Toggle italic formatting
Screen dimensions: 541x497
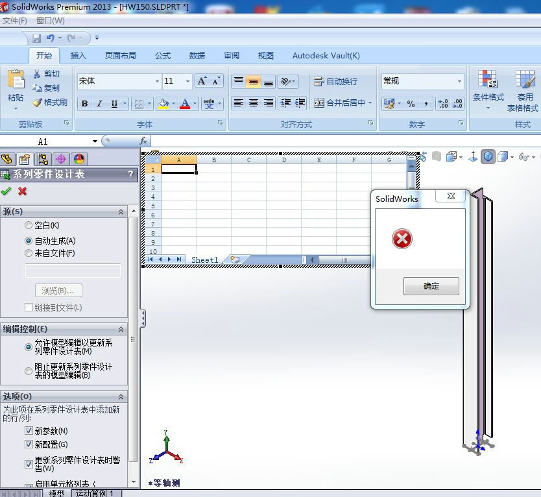pos(100,104)
